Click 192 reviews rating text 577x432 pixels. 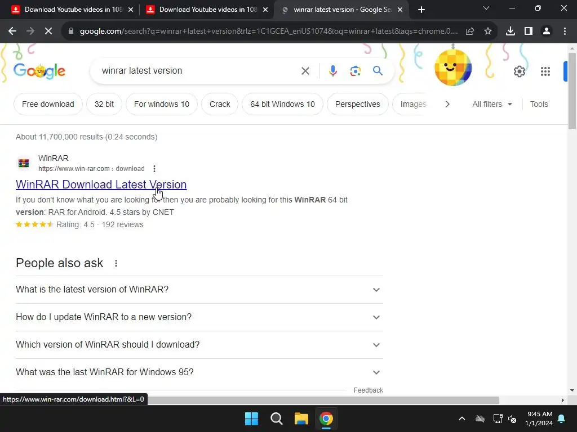click(122, 224)
